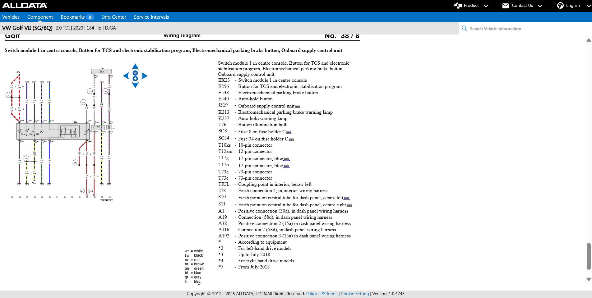Pan the wiring diagram right with the arrow
This screenshot has width=592, height=298.
coord(145,76)
